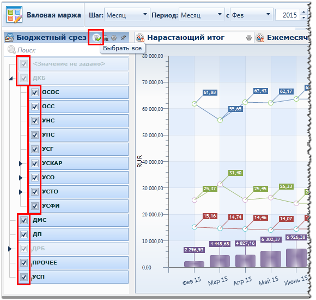
Task: Click the Валовая маржа dashboard icon
Action: point(14,14)
